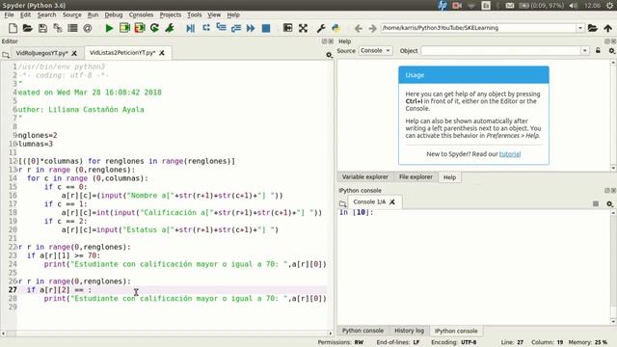Open the View menu
Screen dimensions: 617x347
[x=214, y=14]
